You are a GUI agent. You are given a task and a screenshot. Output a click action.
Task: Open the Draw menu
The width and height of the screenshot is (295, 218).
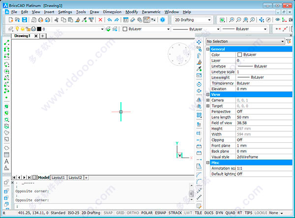pyautogui.click(x=94, y=12)
